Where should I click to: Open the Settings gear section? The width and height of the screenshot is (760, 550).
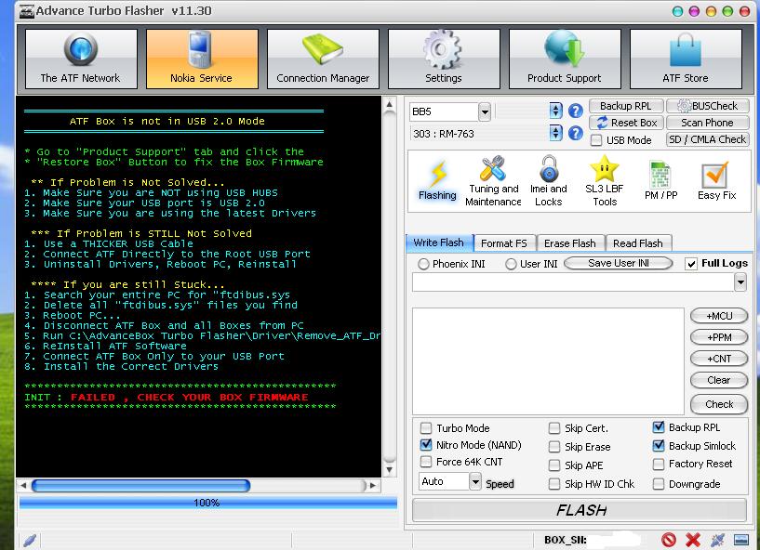click(x=444, y=59)
